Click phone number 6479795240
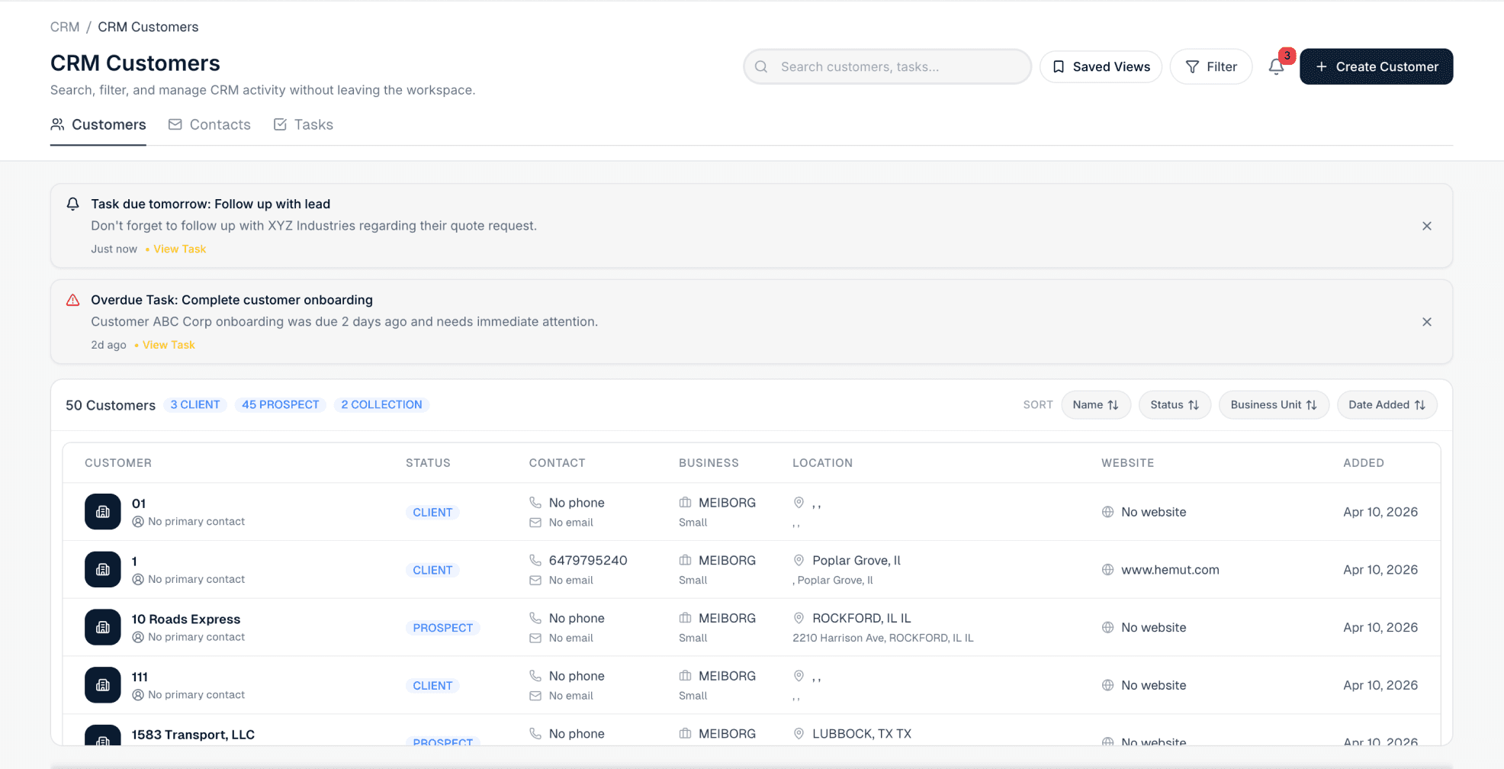The image size is (1504, 769). coord(588,561)
